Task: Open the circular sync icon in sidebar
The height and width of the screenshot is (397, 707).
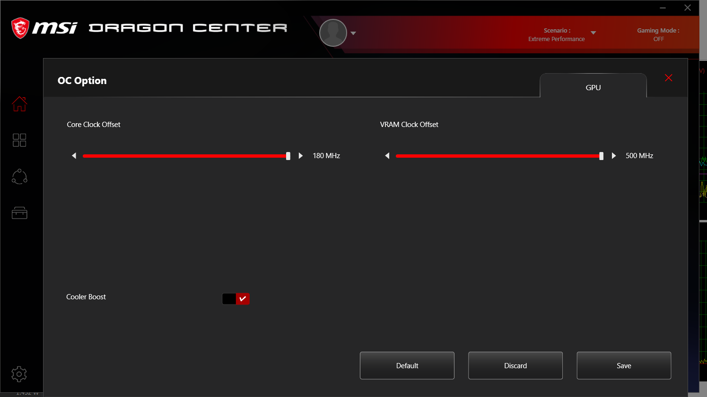Action: (x=19, y=177)
